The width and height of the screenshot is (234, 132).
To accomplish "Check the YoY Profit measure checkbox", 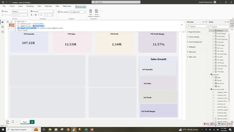I will (214, 51).
